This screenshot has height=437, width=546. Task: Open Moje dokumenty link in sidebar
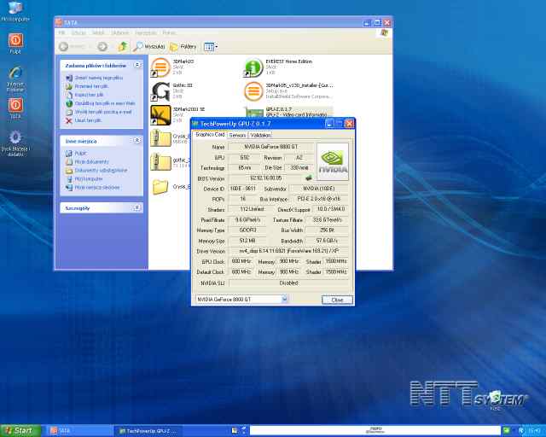(91, 161)
